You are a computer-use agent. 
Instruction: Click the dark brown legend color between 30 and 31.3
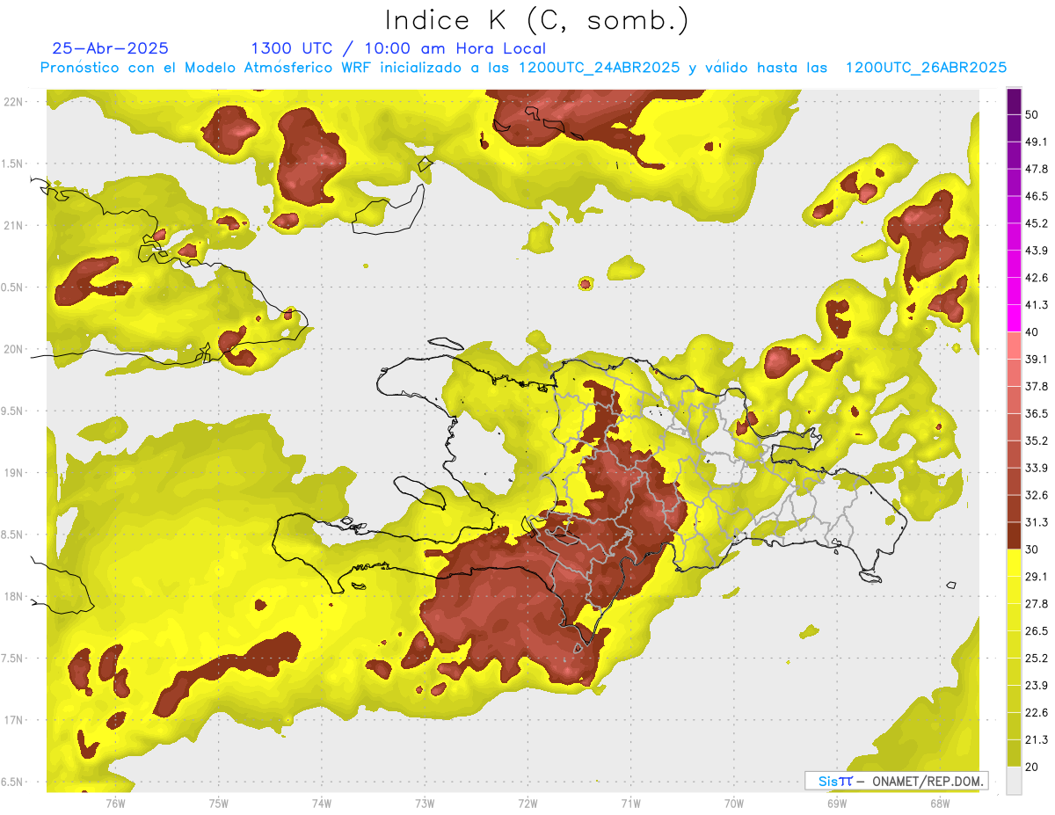1014,535
